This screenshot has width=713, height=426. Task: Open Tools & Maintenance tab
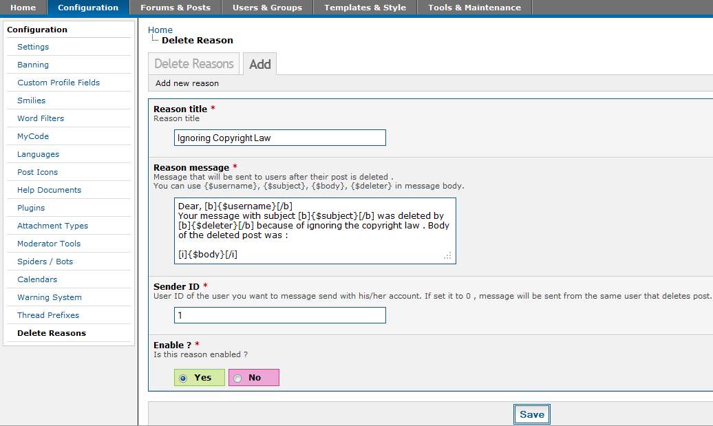pos(474,8)
